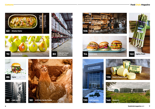The height and width of the screenshot is (109, 155).
Task: Select the CMI Orchards pears image
Action: click(27, 46)
